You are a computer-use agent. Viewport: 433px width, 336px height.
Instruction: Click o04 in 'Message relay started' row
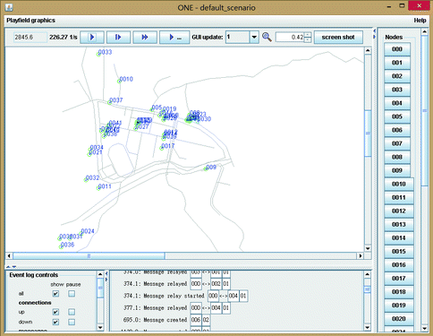pyautogui.click(x=233, y=296)
